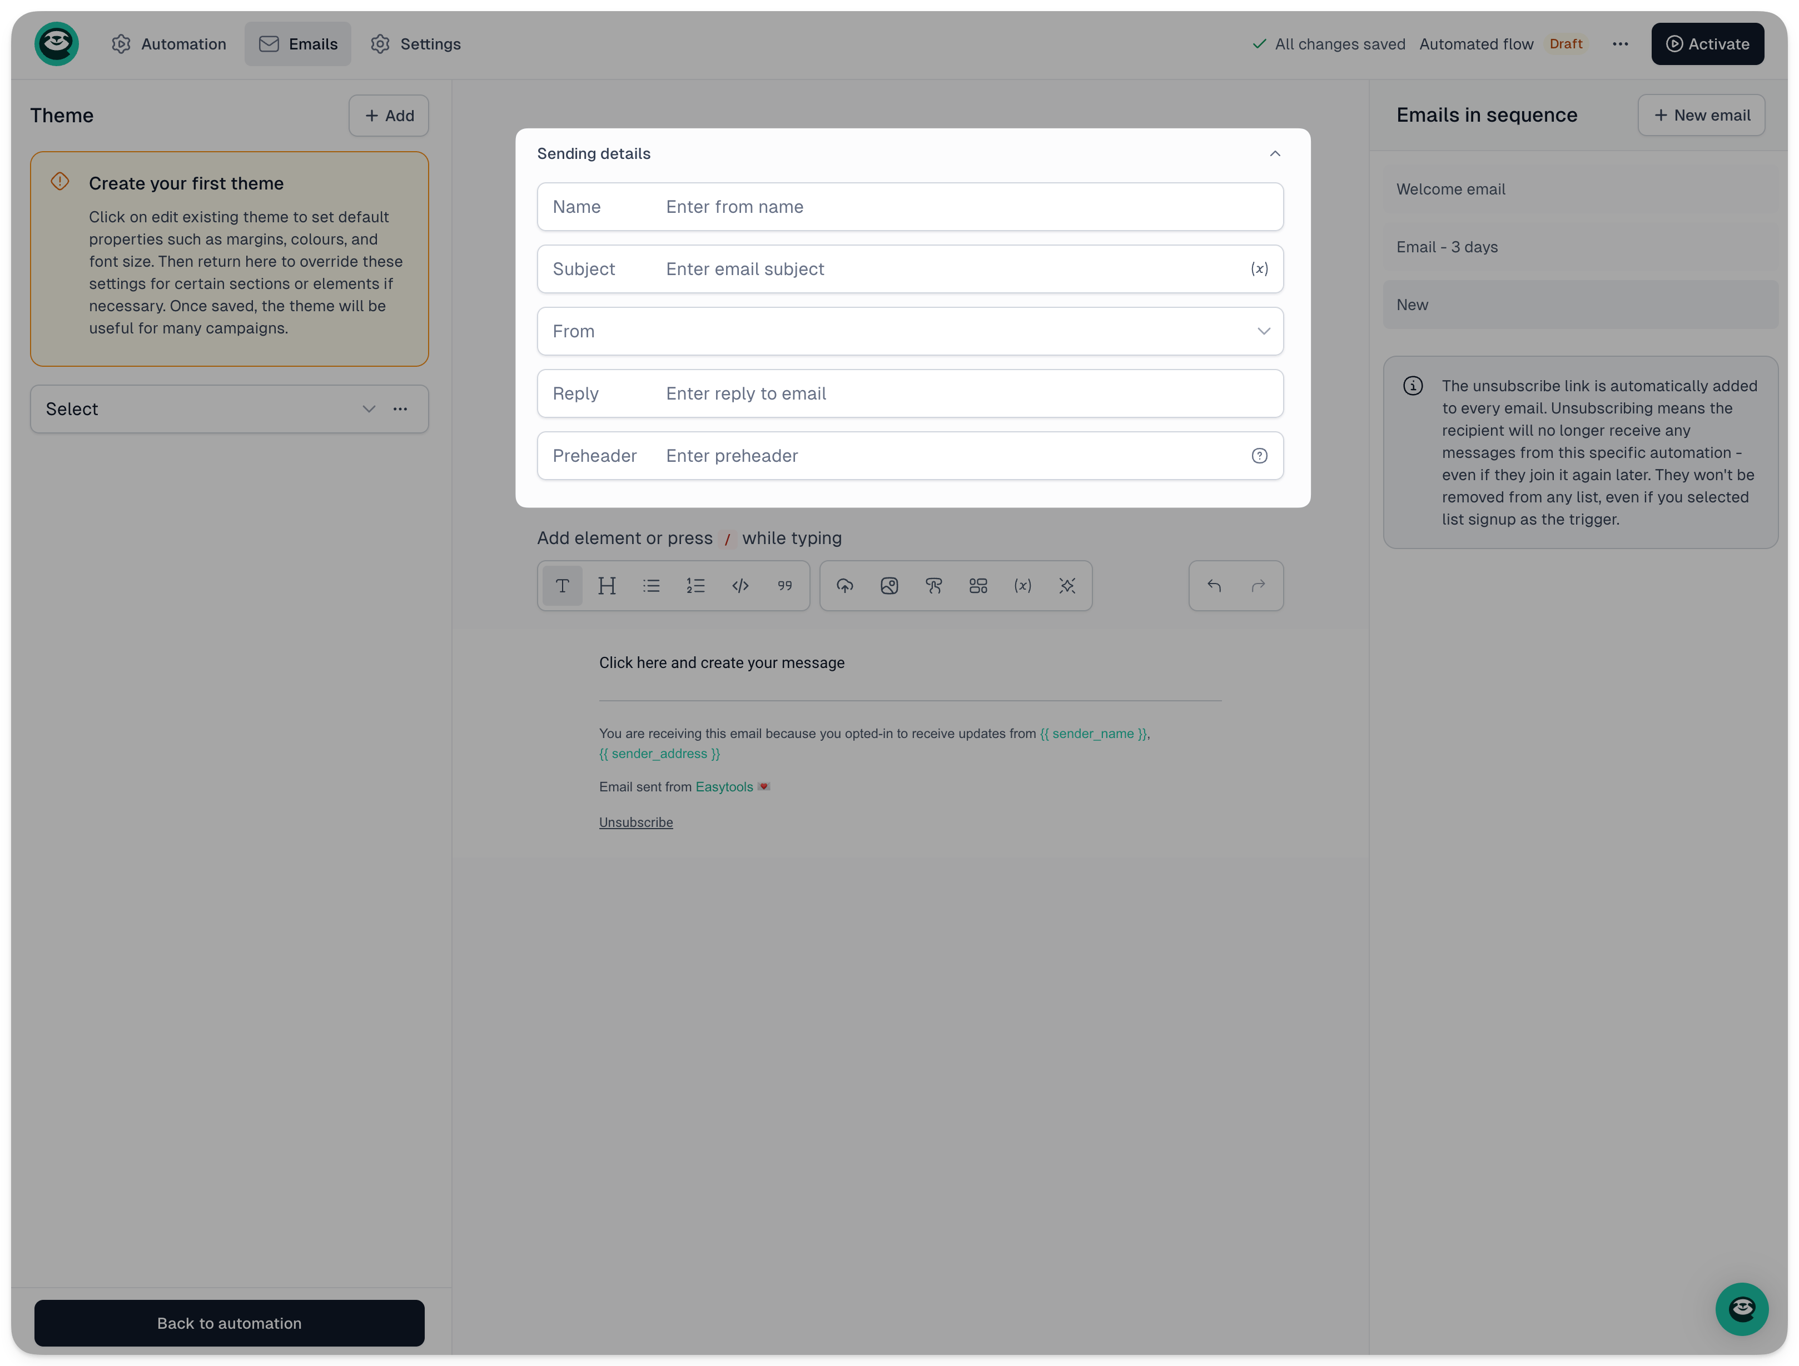The image size is (1799, 1366).
Task: Click the Easytools sloth logo
Action: pos(56,44)
